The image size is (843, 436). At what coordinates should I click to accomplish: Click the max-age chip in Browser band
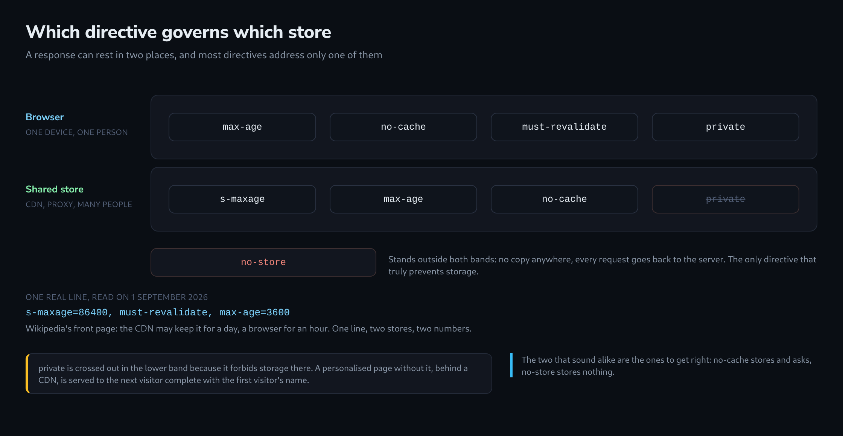(242, 127)
